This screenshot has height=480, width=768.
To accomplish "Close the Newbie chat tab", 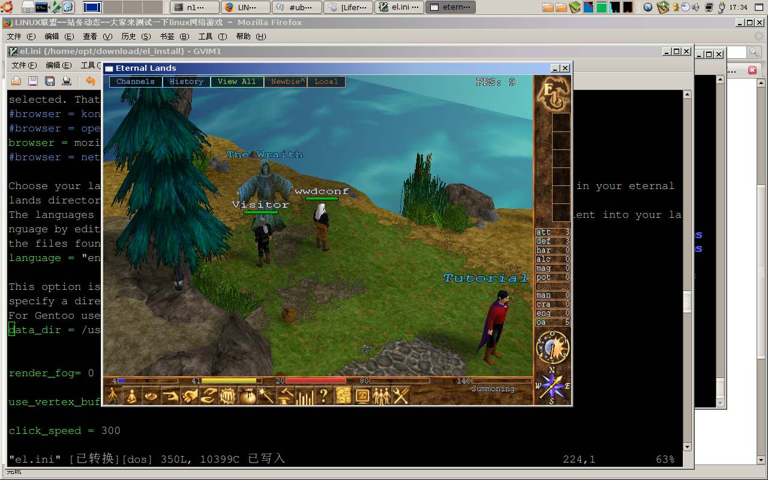I will (303, 80).
